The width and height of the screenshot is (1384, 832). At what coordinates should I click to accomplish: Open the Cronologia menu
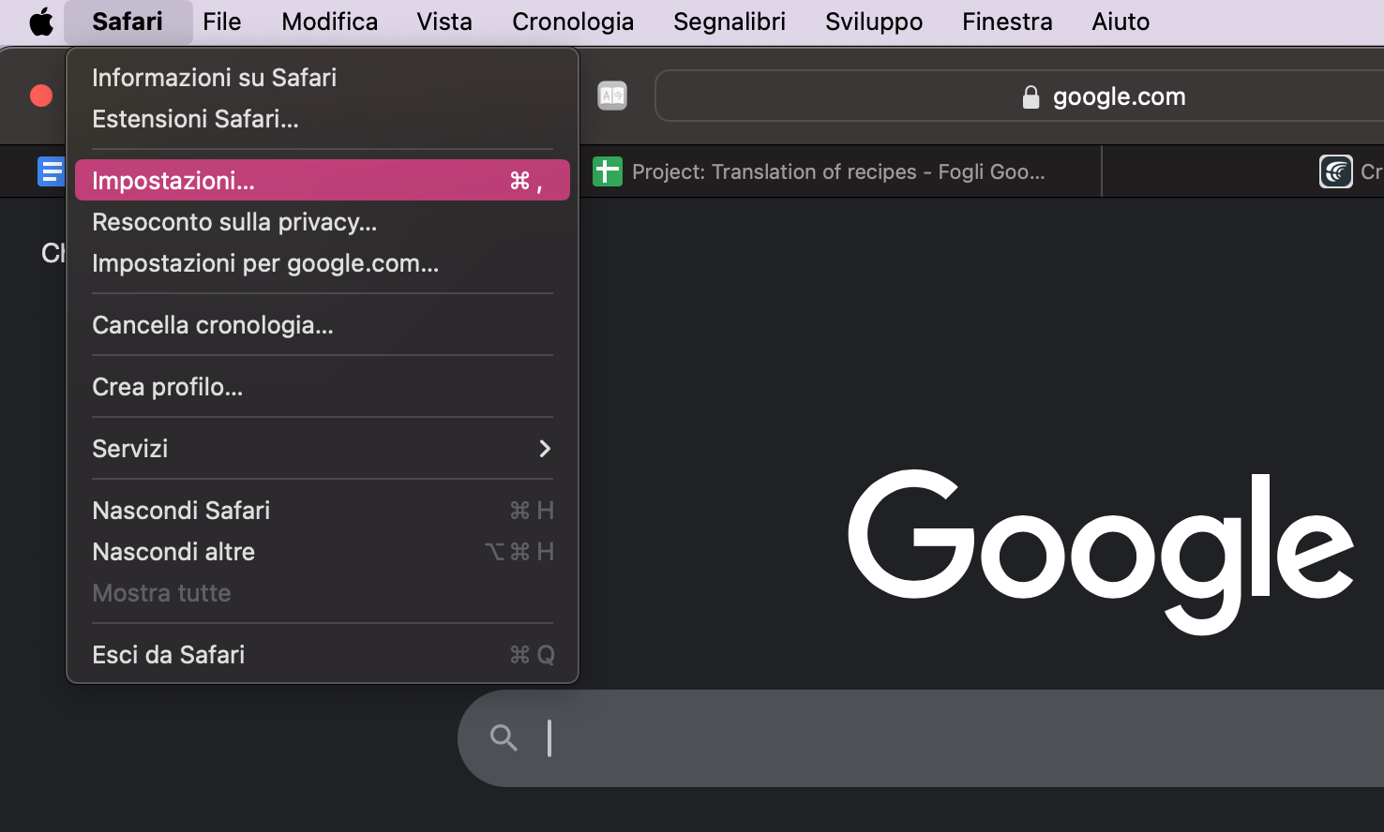tap(572, 22)
